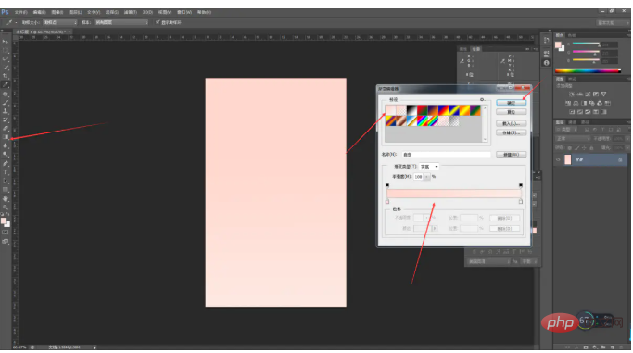
Task: Toggle the show sampling ring checkbox
Action: [x=158, y=22]
